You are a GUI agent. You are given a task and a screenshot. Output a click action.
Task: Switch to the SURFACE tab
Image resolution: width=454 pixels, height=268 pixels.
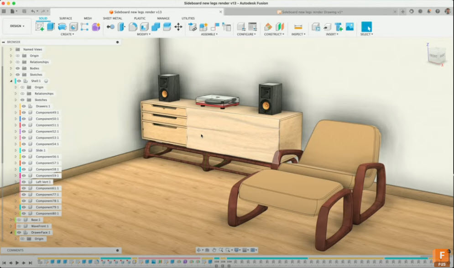pyautogui.click(x=65, y=18)
